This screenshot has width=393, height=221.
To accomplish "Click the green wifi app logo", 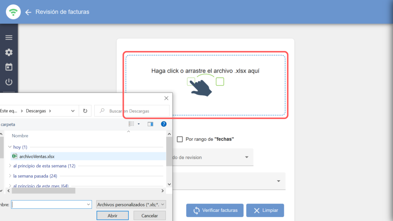I will [13, 12].
